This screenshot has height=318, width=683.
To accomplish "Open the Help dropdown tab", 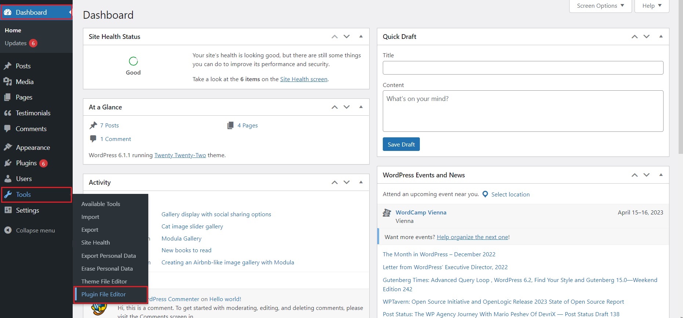I will 652,6.
